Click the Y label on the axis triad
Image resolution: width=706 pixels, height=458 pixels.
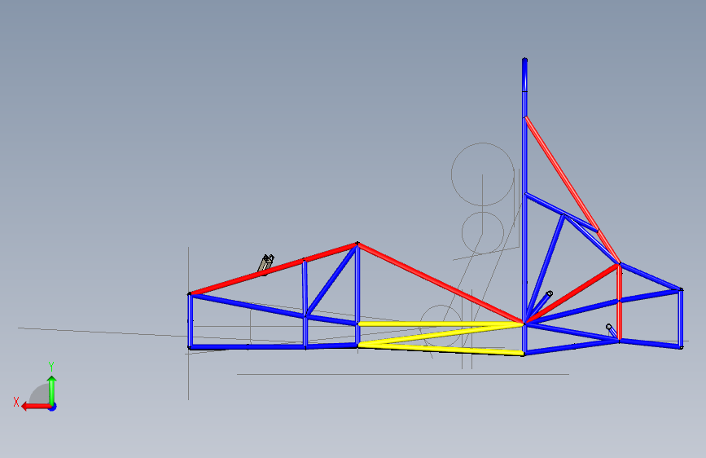(51, 367)
